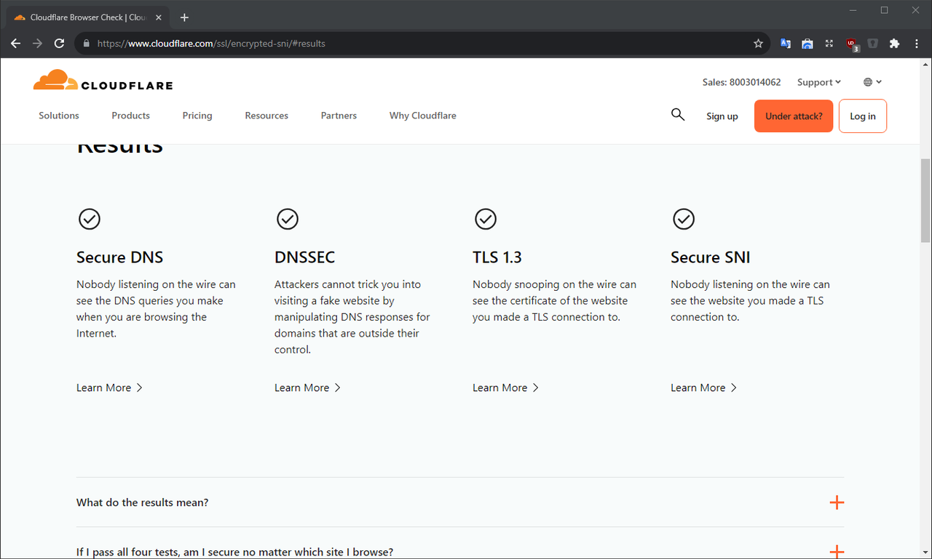932x559 pixels.
Task: Close the Cloudflare Browser Check tab
Action: tap(159, 17)
